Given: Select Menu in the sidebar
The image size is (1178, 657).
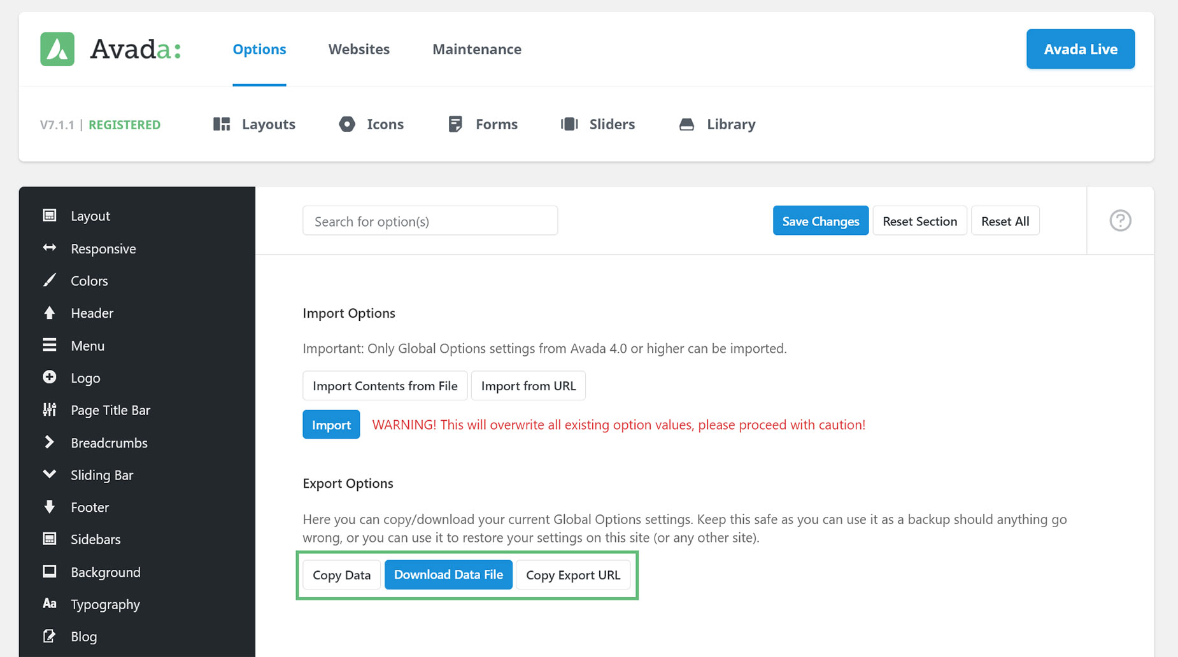Looking at the screenshot, I should pyautogui.click(x=87, y=346).
